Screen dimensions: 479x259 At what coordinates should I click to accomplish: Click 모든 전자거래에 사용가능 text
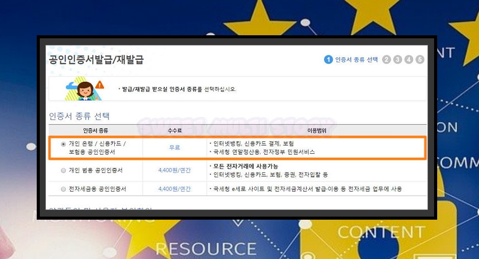[x=245, y=167]
